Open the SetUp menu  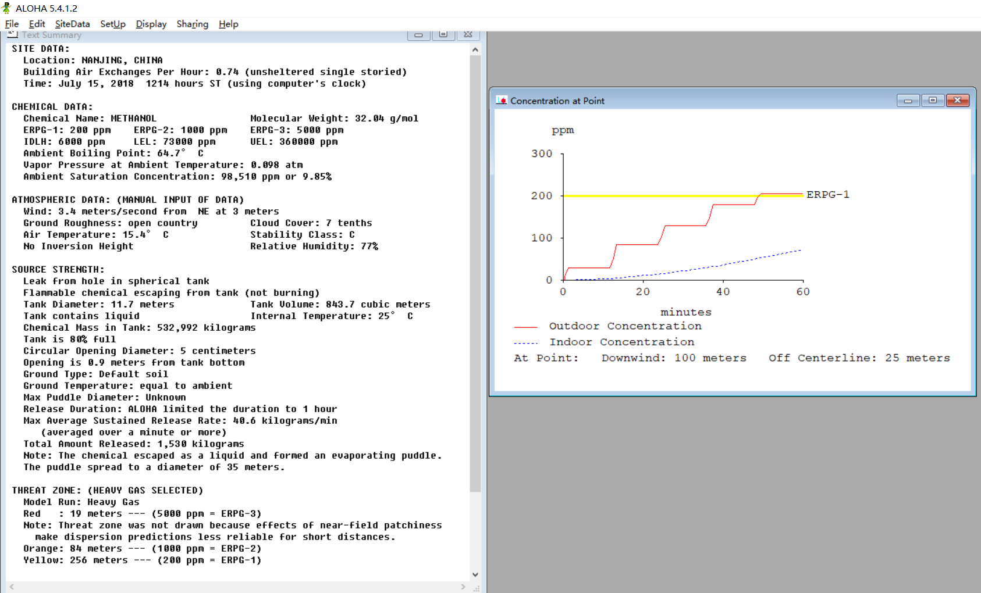(113, 24)
